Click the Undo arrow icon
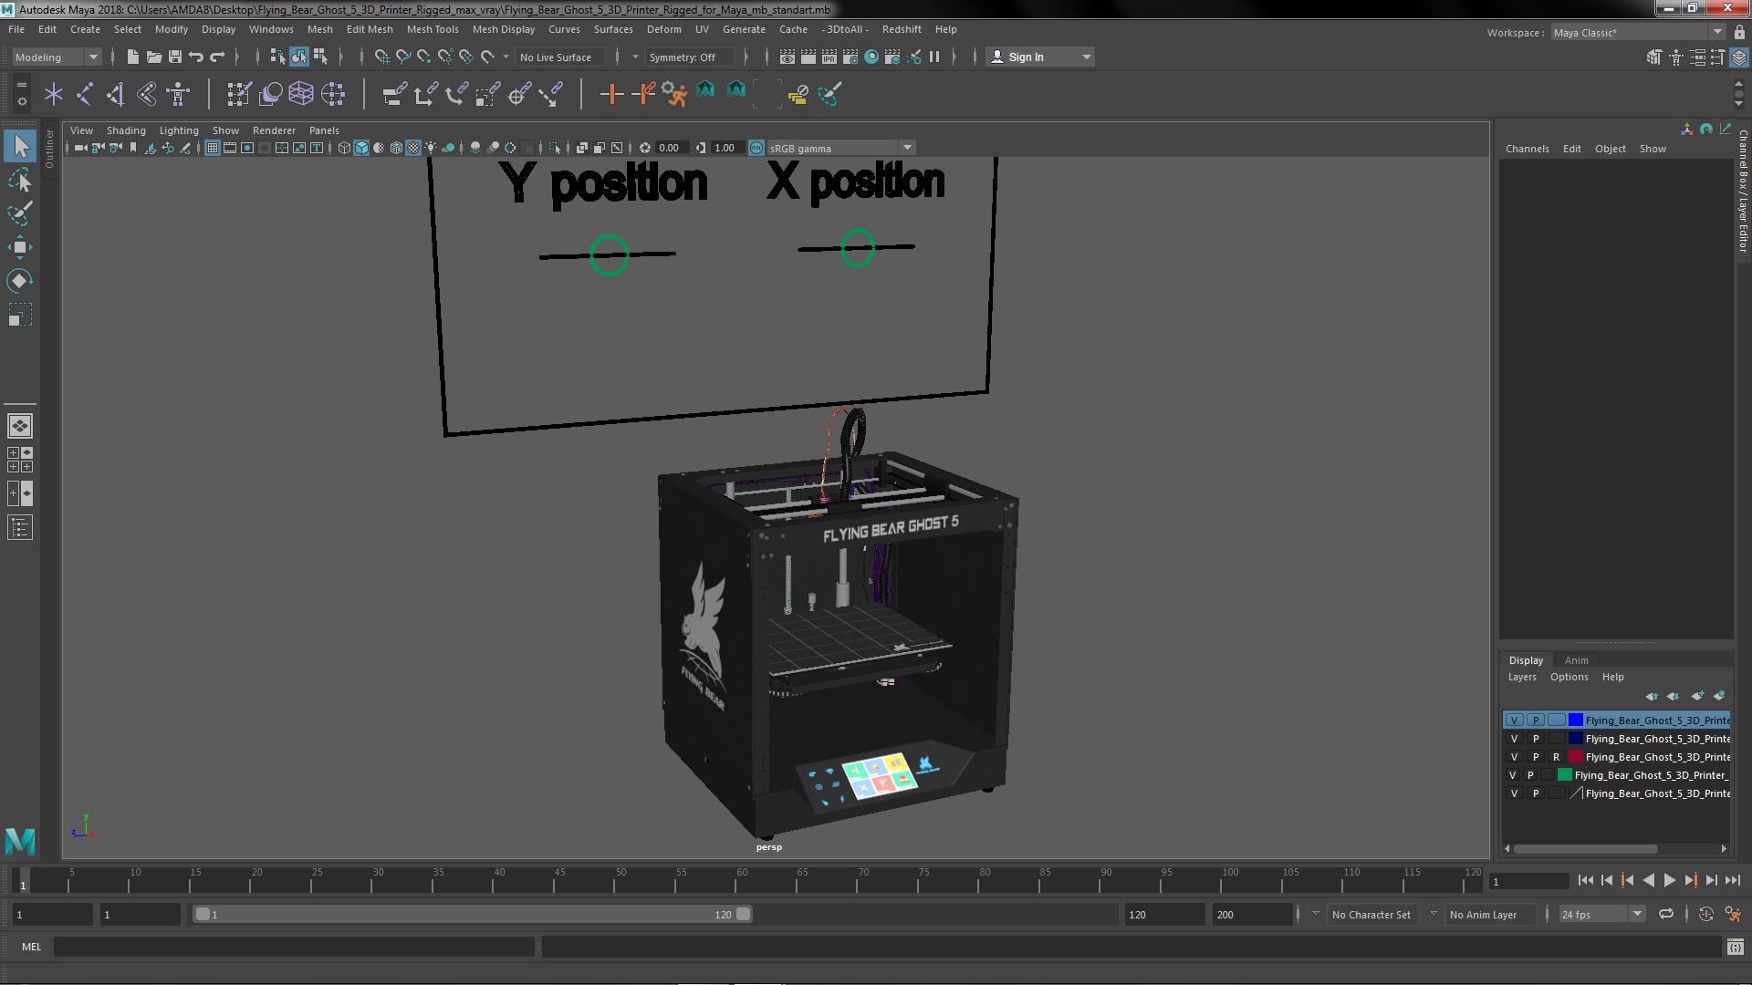The width and height of the screenshot is (1752, 985). (x=195, y=57)
